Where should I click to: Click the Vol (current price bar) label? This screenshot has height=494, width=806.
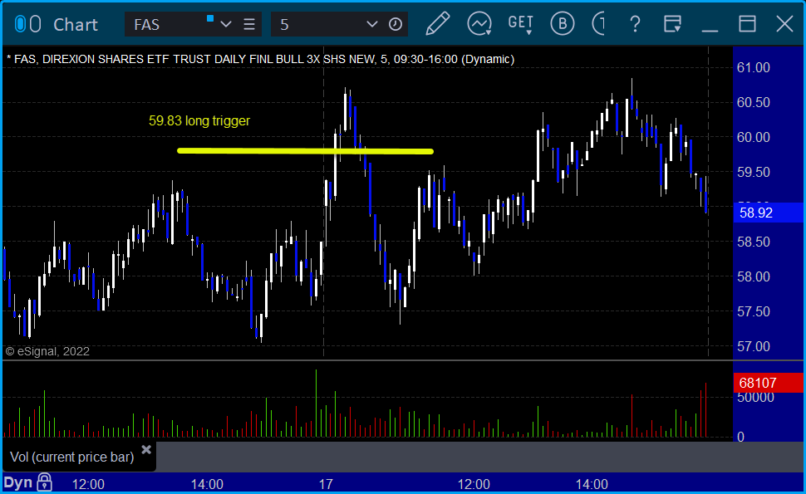pyautogui.click(x=72, y=457)
